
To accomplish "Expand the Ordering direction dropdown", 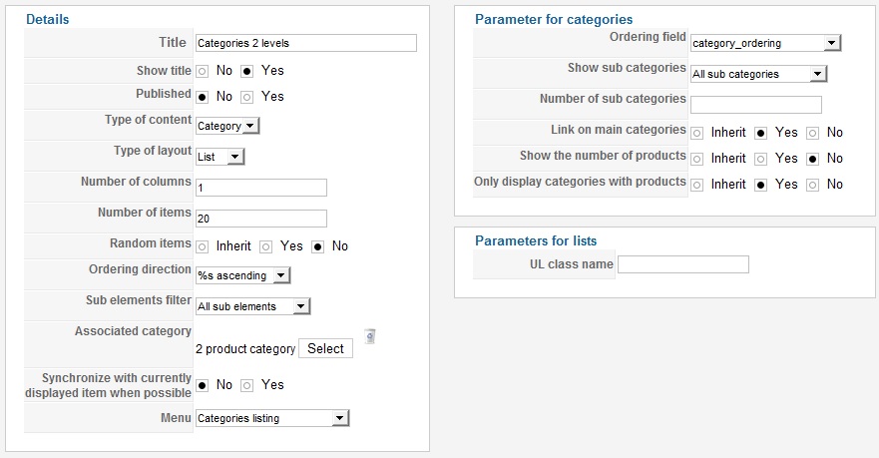I will coord(242,275).
